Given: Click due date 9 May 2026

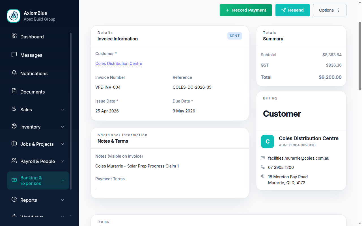Looking at the screenshot, I should click(x=184, y=111).
